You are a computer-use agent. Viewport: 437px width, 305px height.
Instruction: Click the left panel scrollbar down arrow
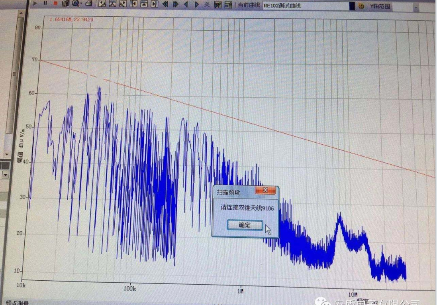click(x=6, y=153)
